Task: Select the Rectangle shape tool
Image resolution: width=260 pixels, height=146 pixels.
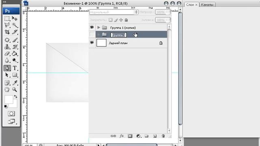Action: pos(15,75)
